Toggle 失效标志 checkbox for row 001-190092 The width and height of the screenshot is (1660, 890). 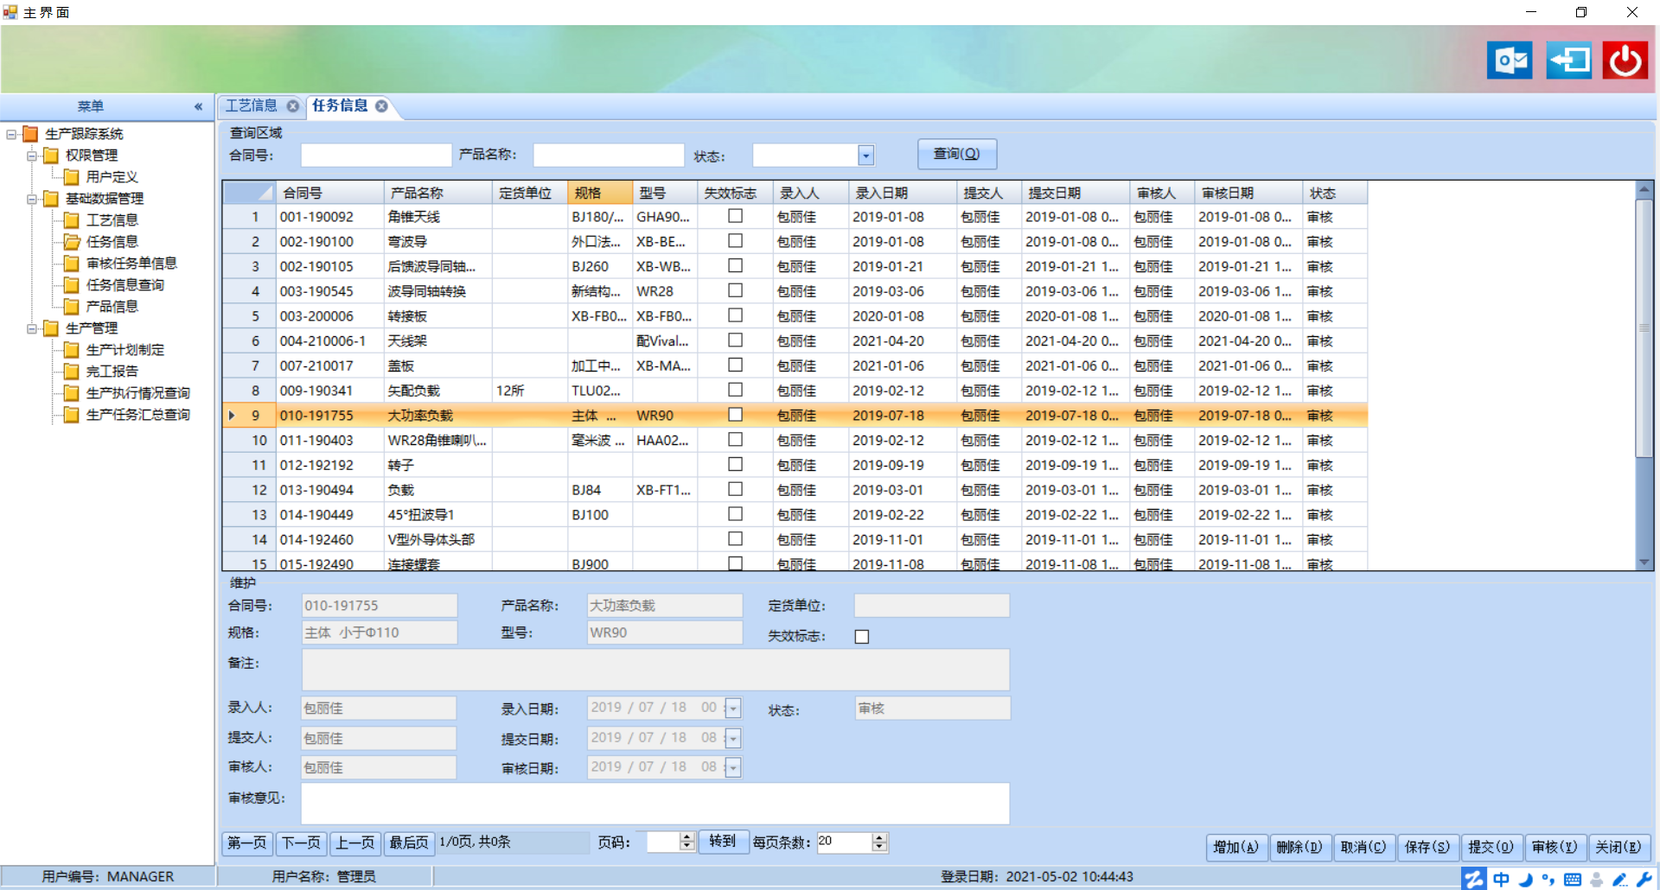click(736, 216)
